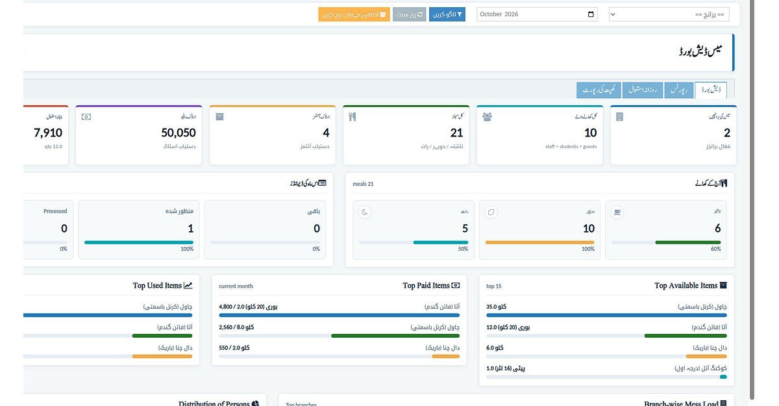The width and height of the screenshot is (779, 406).
Task: Open the branch selection dropdown
Action: click(x=669, y=14)
